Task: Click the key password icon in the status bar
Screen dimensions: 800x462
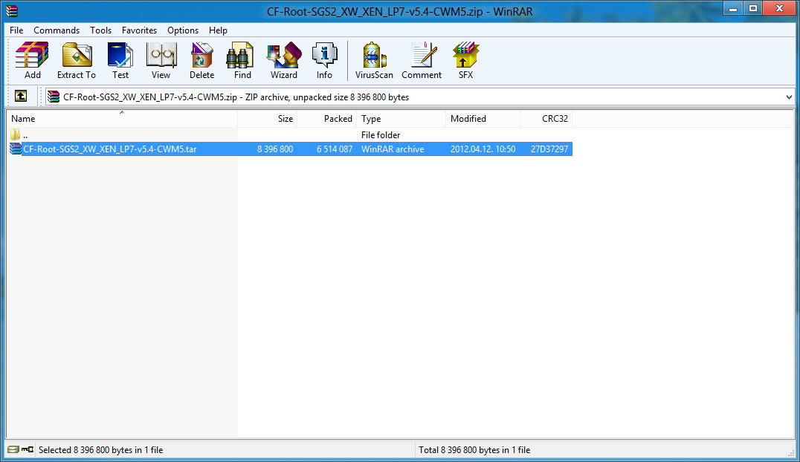Action: click(28, 449)
